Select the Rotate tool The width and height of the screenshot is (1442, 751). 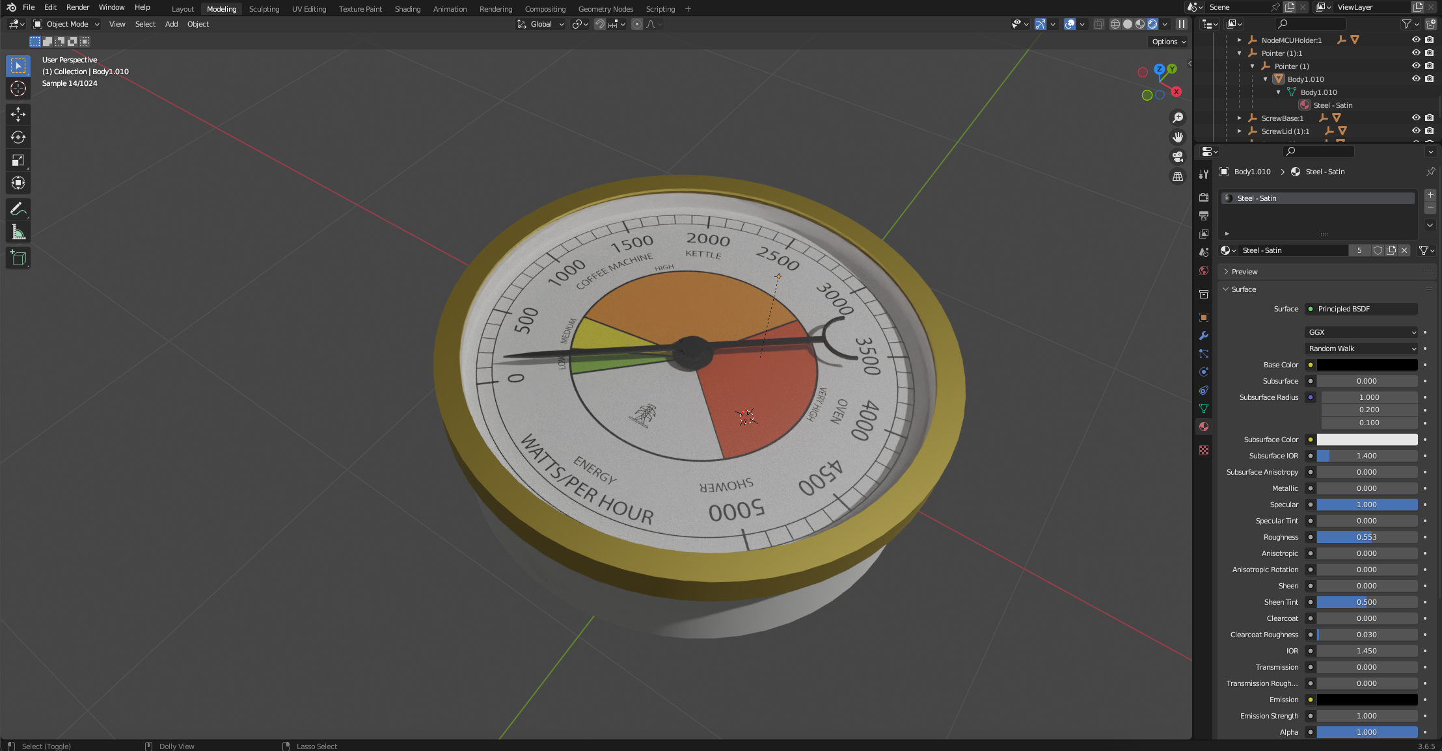(x=18, y=137)
